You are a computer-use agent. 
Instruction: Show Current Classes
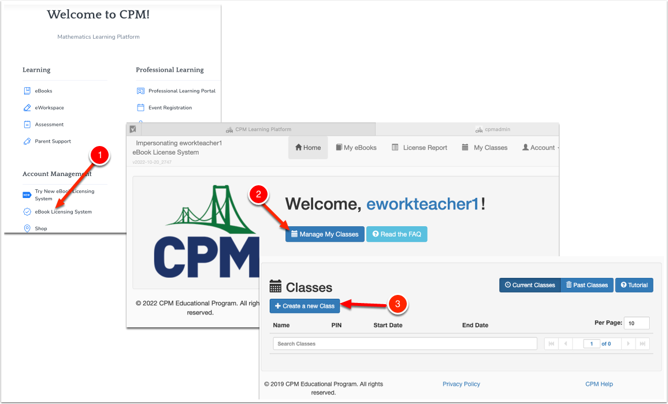tap(530, 285)
